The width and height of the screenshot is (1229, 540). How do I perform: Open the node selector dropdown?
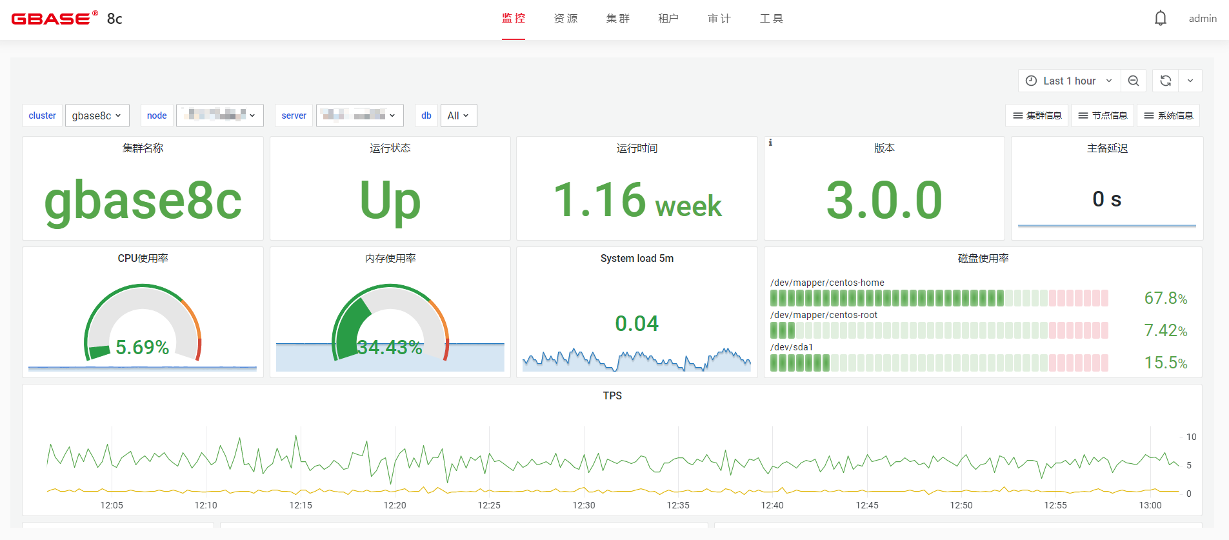pos(219,115)
